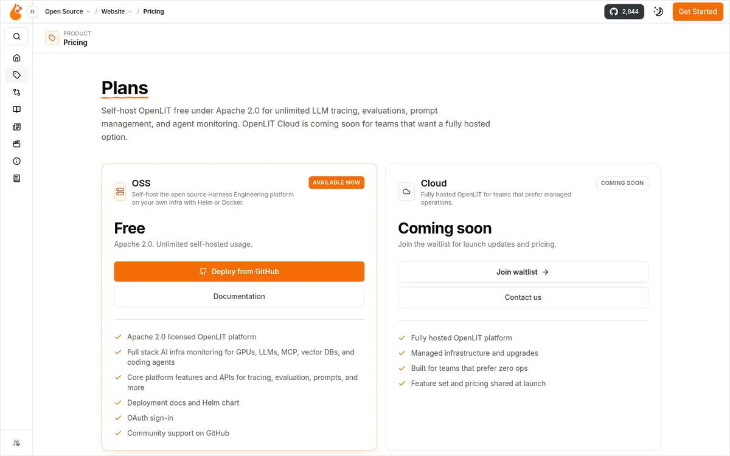
Task: Open the open-book icon in the sidebar
Action: coord(16,109)
